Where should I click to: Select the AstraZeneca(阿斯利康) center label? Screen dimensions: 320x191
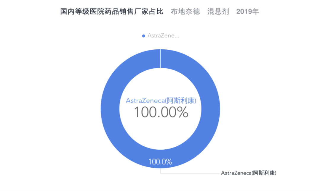pyautogui.click(x=160, y=100)
